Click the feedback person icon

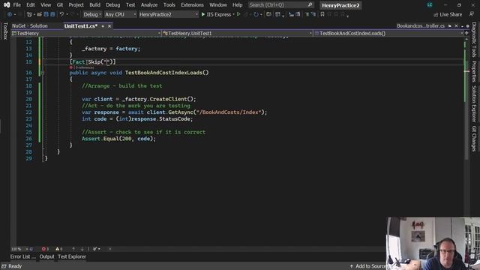(472, 14)
